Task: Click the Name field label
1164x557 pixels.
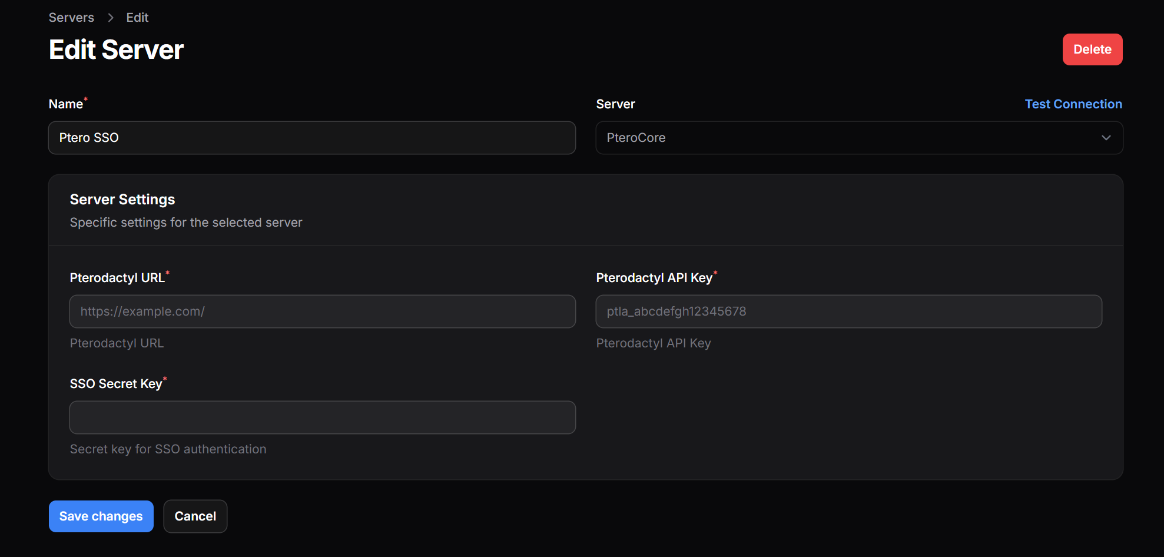Action: 66,104
